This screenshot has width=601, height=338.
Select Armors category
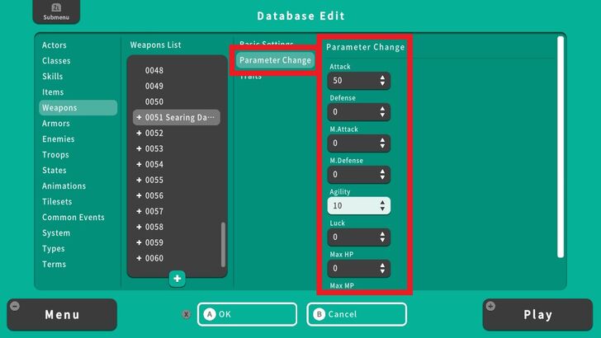56,124
